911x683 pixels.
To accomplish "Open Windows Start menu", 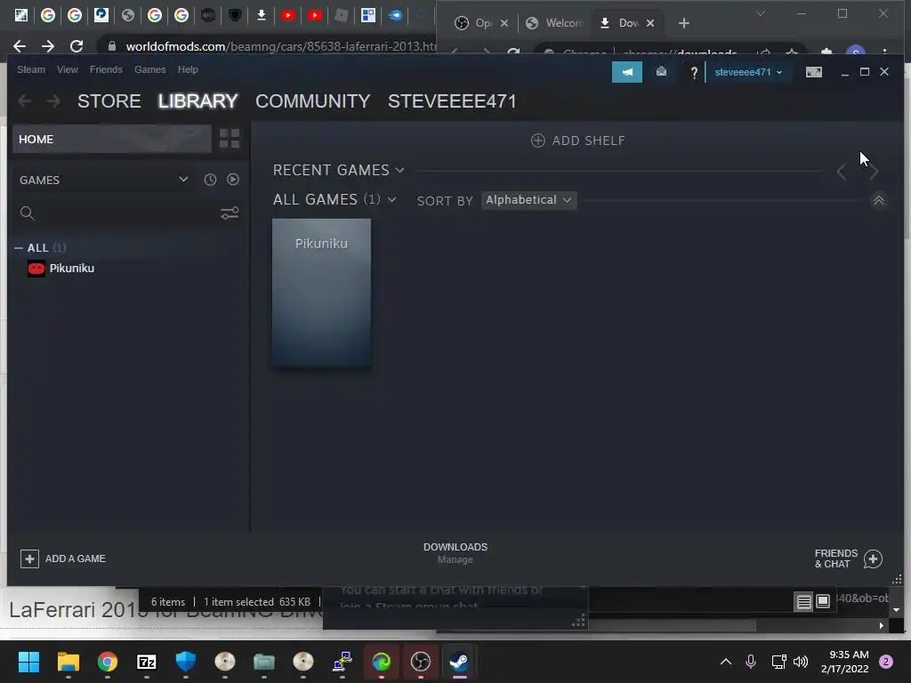I will [x=28, y=662].
